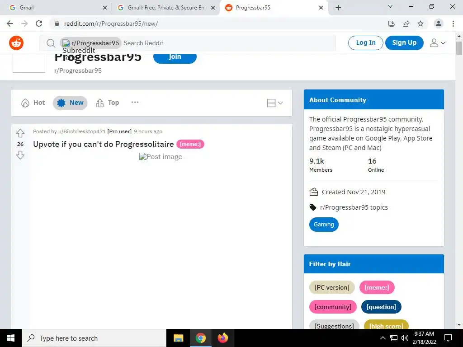
Task: Open a new browser tab
Action: [338, 8]
